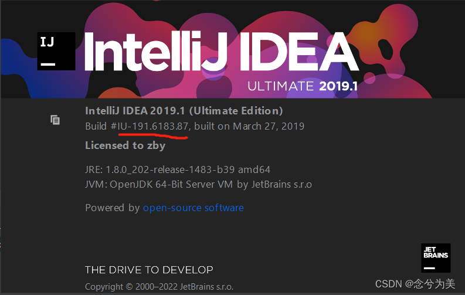This screenshot has width=465, height=295.
Task: Click the copy-to-clipboard icon beside build info
Action: click(55, 120)
